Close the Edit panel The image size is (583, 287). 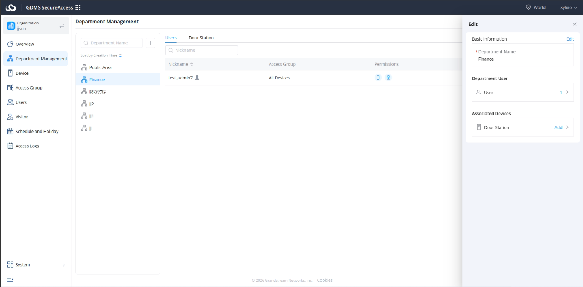pyautogui.click(x=575, y=24)
